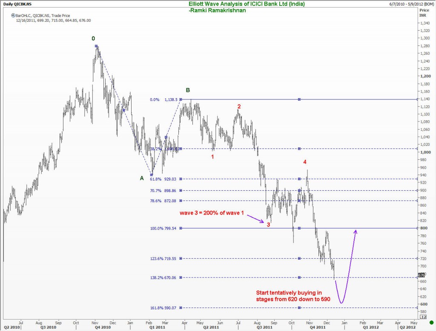
Task: Click the left handle on the 161.8% line
Action: click(181, 308)
